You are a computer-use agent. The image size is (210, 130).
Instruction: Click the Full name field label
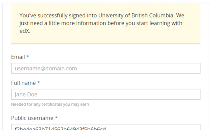coord(26,83)
